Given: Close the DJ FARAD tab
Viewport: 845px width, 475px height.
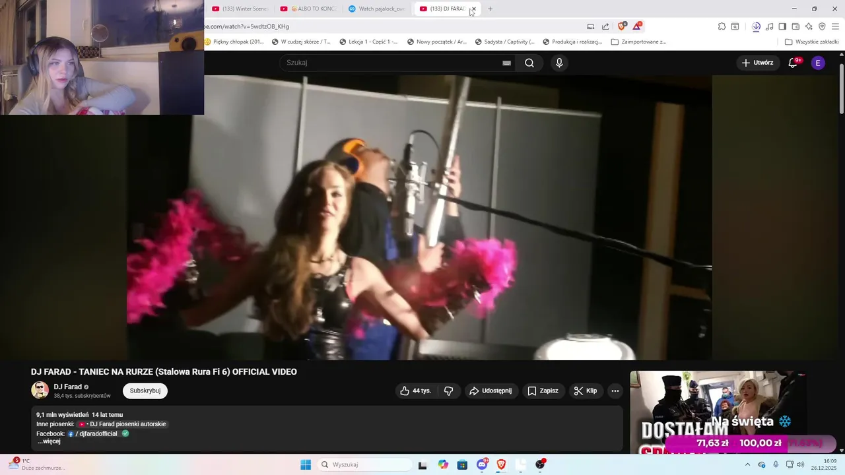Looking at the screenshot, I should tap(474, 9).
